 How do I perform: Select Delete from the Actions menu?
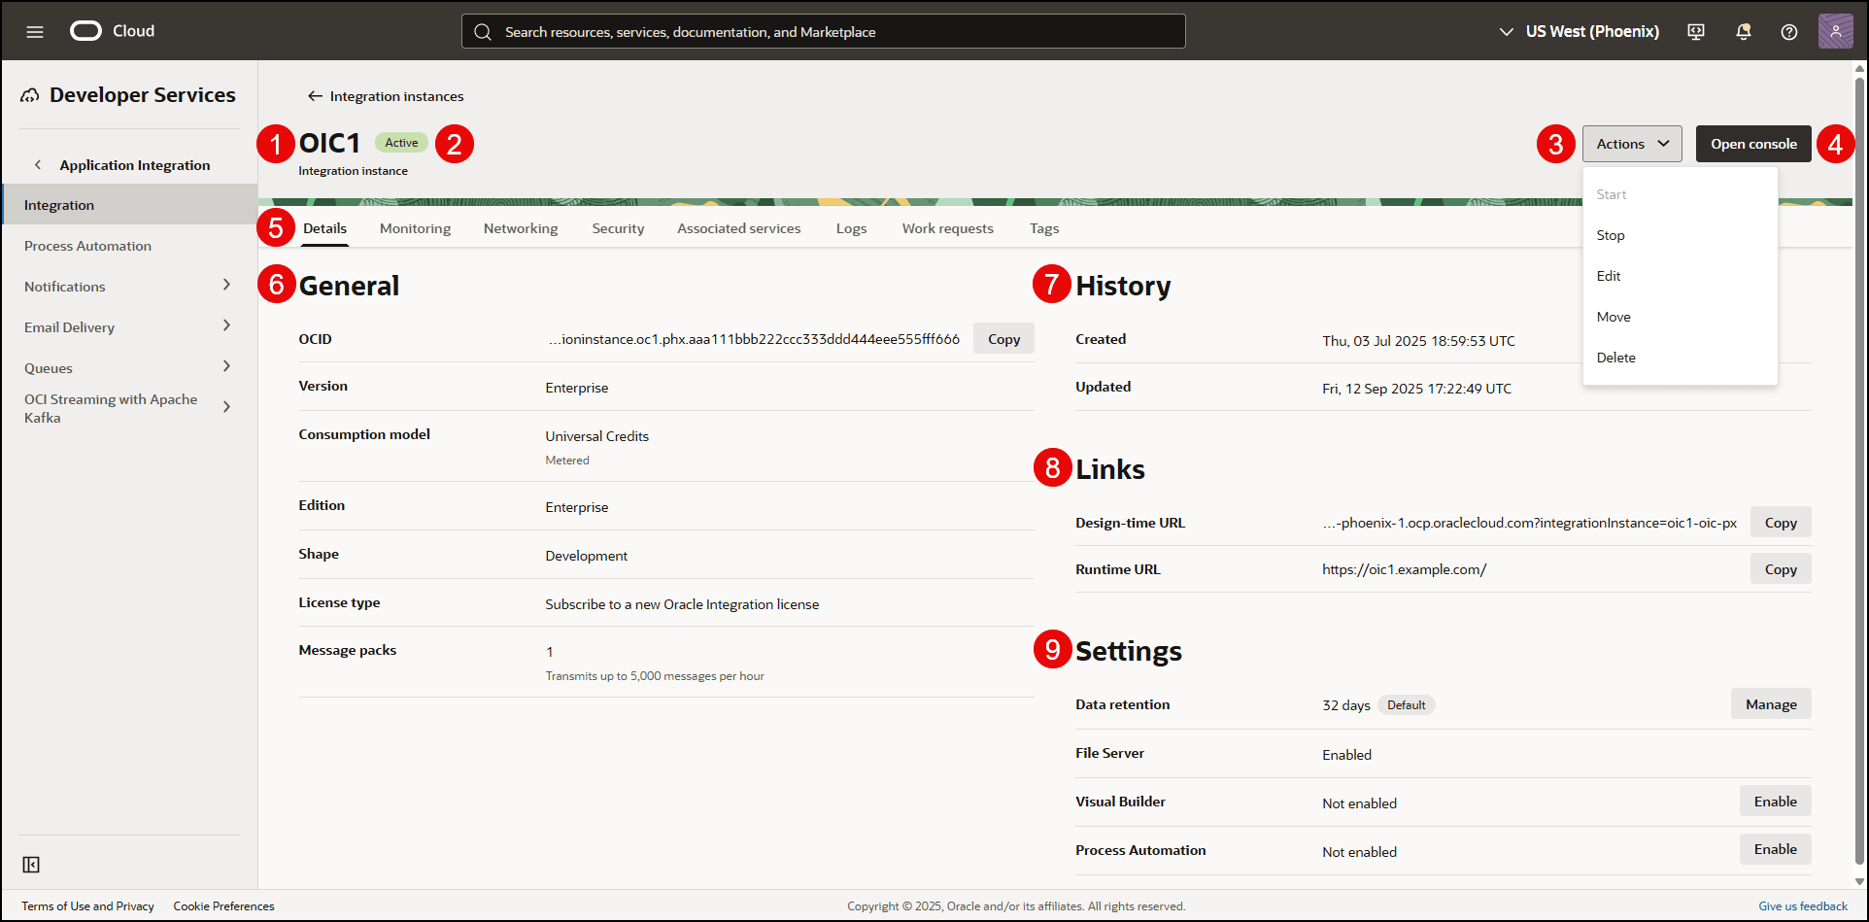1615,357
